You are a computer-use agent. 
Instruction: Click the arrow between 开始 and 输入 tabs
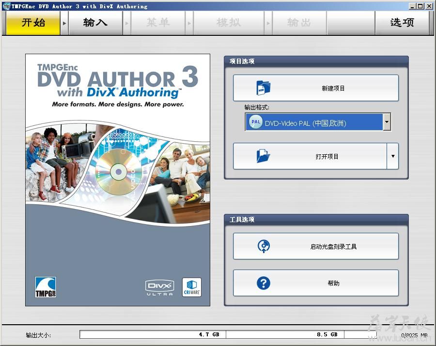64,23
